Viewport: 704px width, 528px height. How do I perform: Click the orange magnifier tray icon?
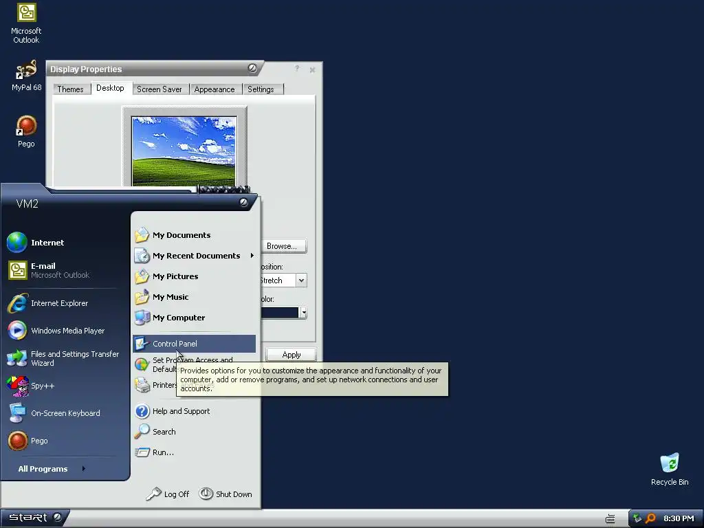(650, 518)
